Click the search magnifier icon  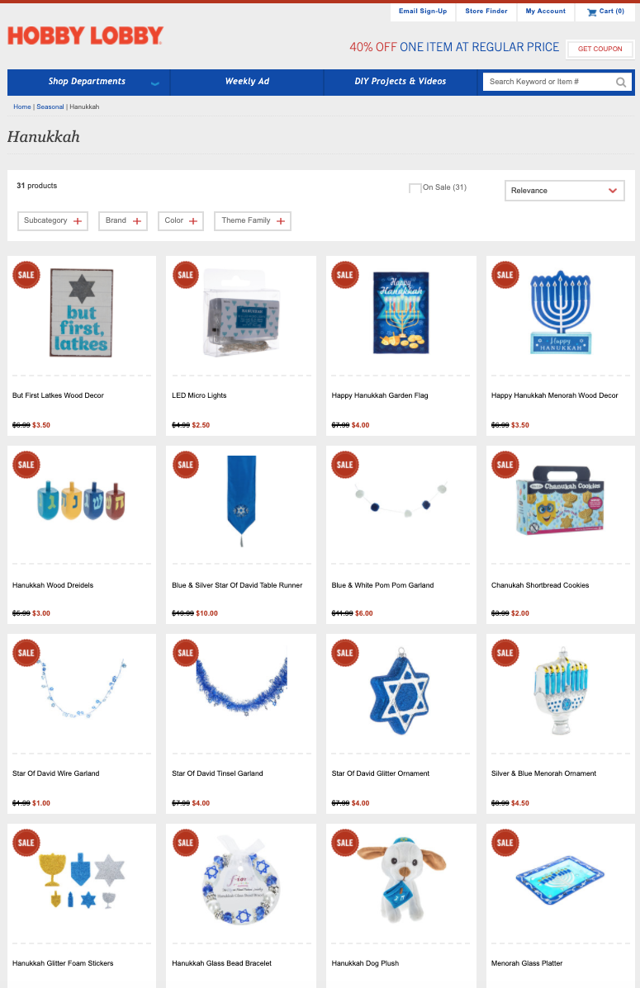[x=620, y=82]
